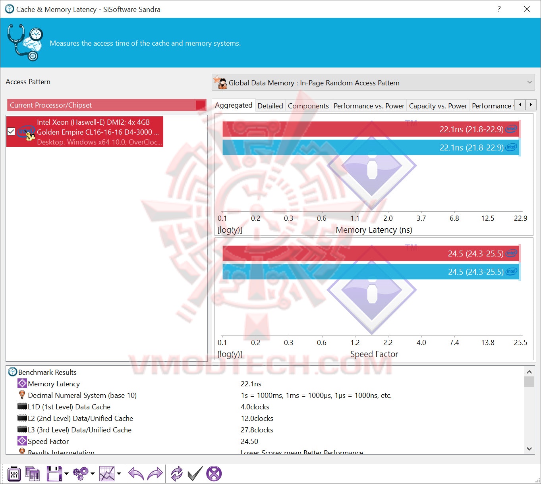Click the Intel logo on 22.1ns red bar
The height and width of the screenshot is (484, 541).
[x=511, y=129]
